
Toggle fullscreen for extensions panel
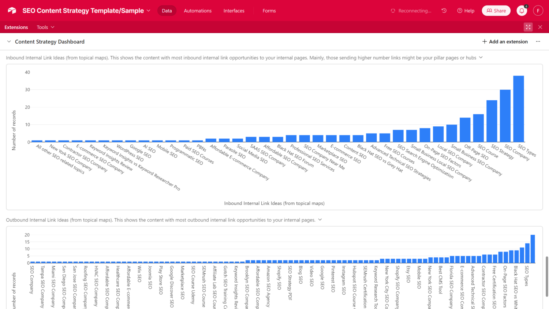pyautogui.click(x=528, y=27)
